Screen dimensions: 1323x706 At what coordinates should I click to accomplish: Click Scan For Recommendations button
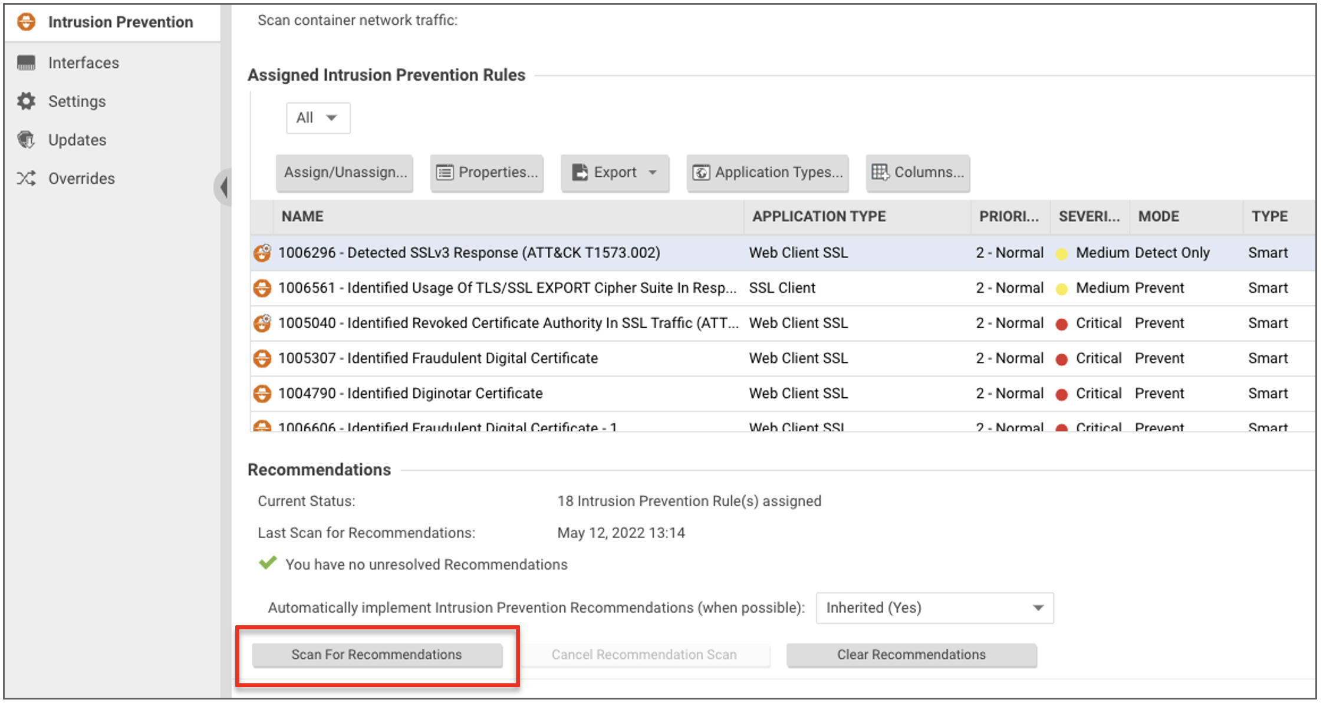coord(377,655)
